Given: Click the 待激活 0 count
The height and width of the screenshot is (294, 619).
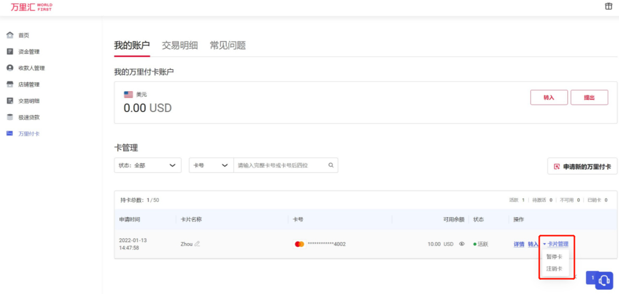Looking at the screenshot, I should click(x=542, y=200).
